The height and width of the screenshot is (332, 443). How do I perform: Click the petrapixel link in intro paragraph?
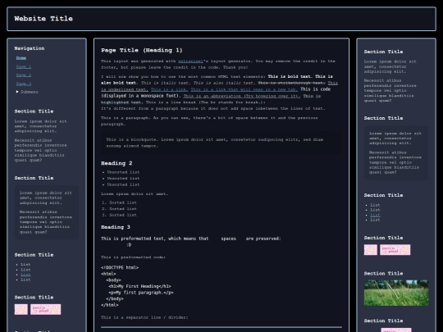coord(190,61)
